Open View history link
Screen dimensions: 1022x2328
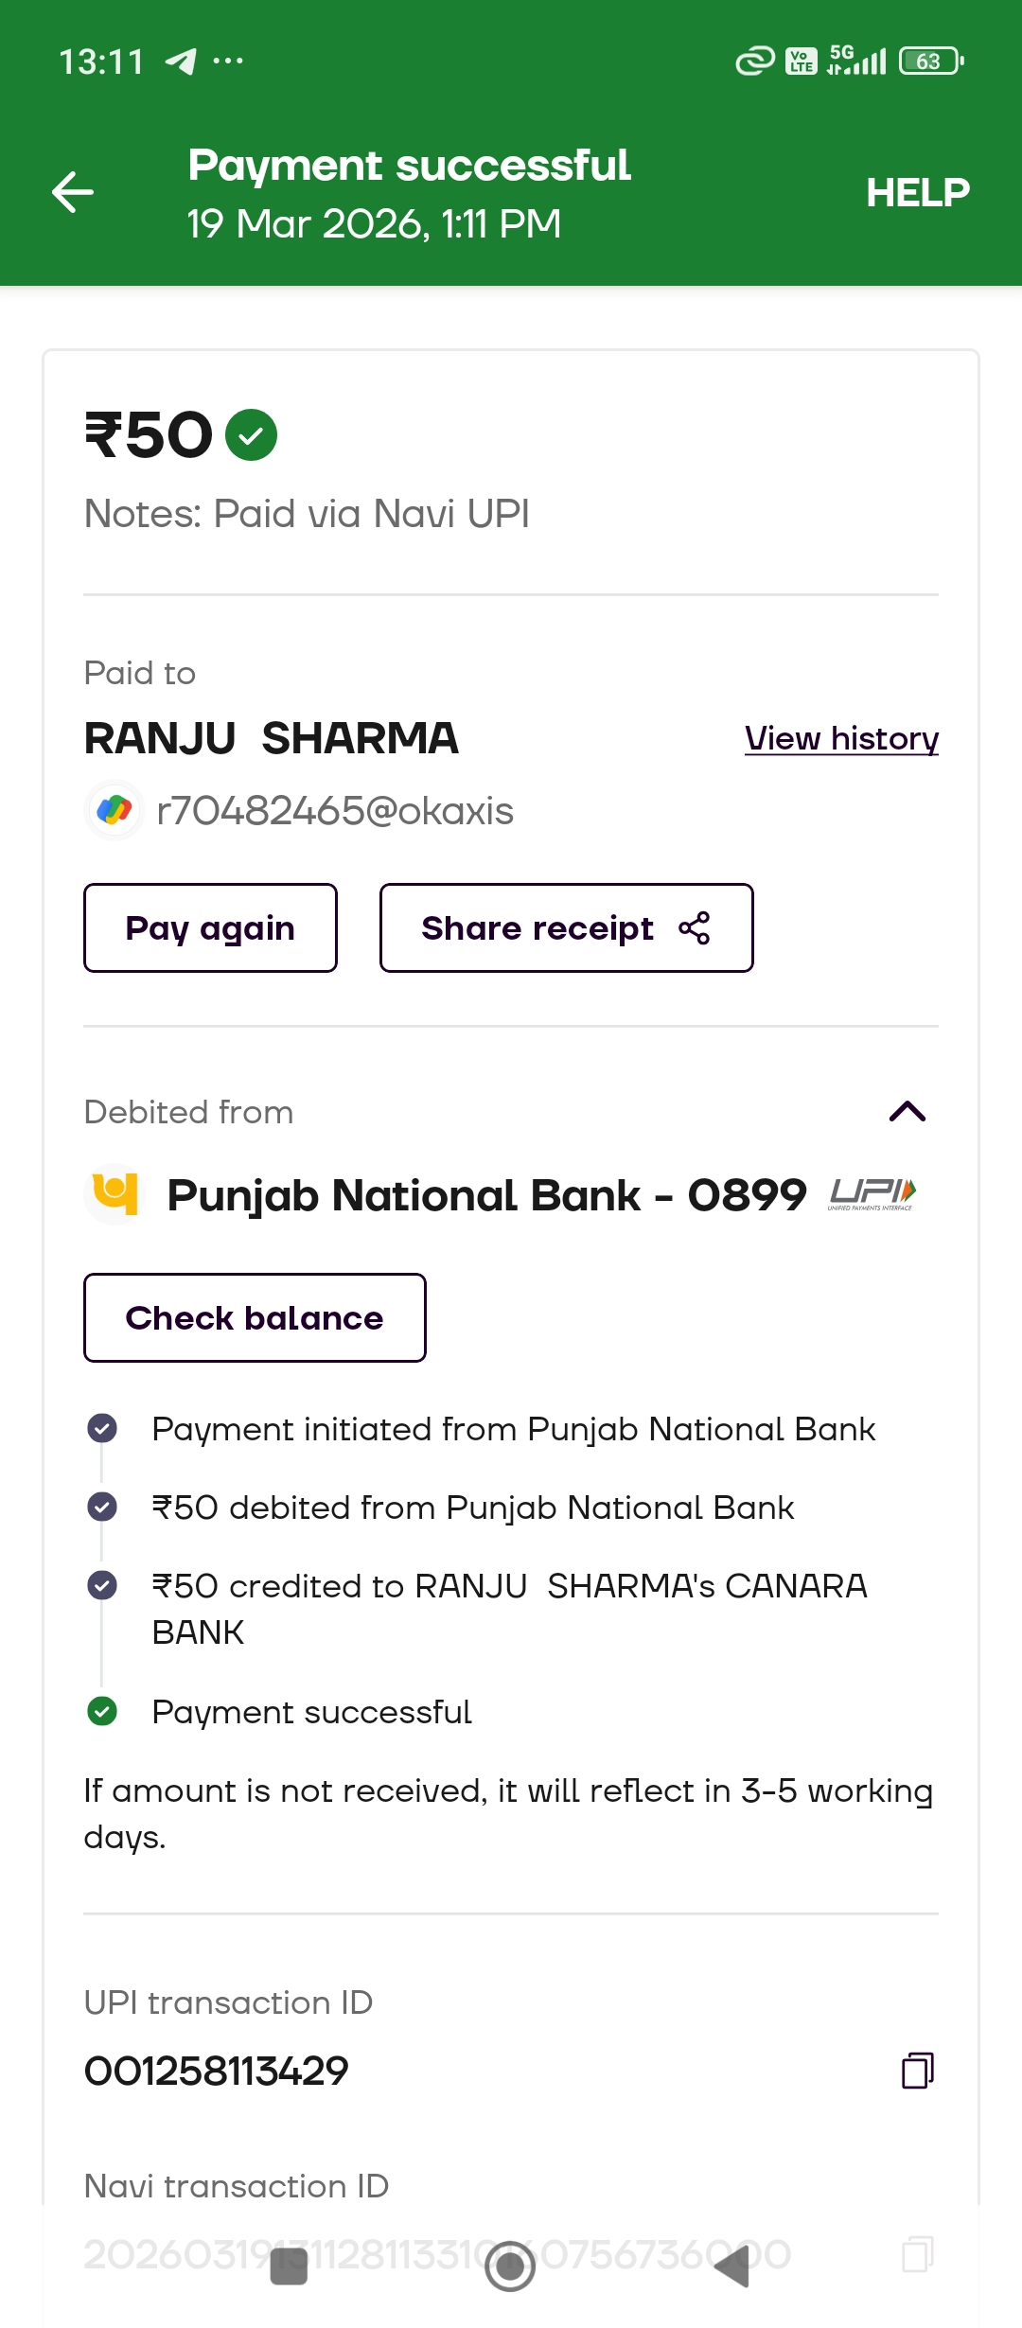coord(841,738)
